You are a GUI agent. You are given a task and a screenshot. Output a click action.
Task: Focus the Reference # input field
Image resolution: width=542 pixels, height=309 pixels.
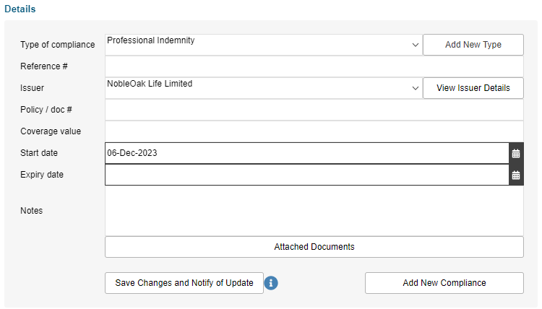(x=314, y=66)
